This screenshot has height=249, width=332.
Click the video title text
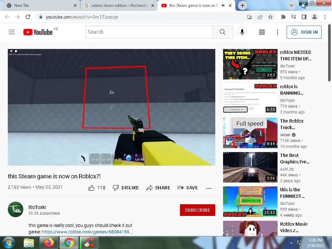click(54, 176)
